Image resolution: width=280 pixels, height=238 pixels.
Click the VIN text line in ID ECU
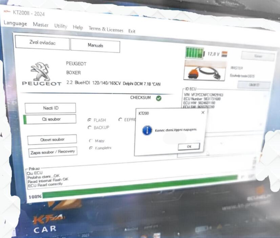(x=203, y=95)
